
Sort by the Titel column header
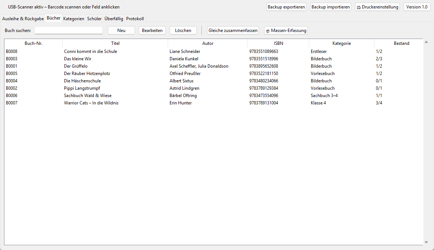(115, 43)
